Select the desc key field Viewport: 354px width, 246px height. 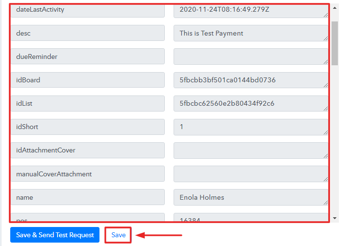coord(88,33)
